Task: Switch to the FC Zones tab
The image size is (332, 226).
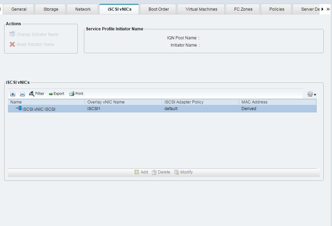Action: coord(243,9)
